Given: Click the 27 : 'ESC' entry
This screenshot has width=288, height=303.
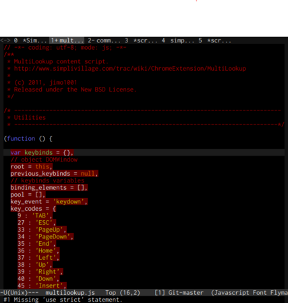Looking at the screenshot, I should click(x=36, y=223).
